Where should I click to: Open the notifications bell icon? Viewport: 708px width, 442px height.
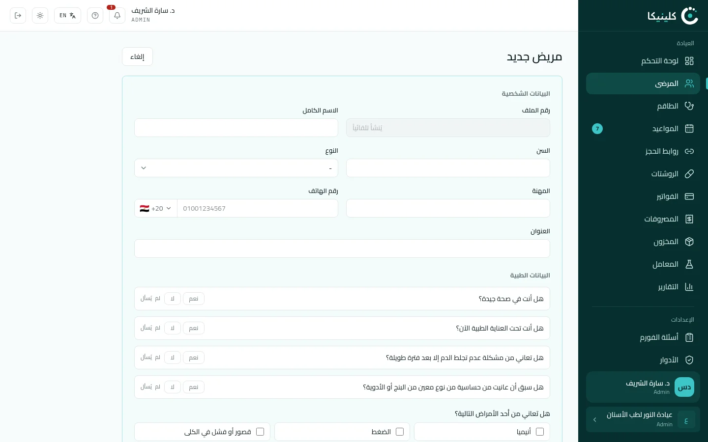[117, 16]
